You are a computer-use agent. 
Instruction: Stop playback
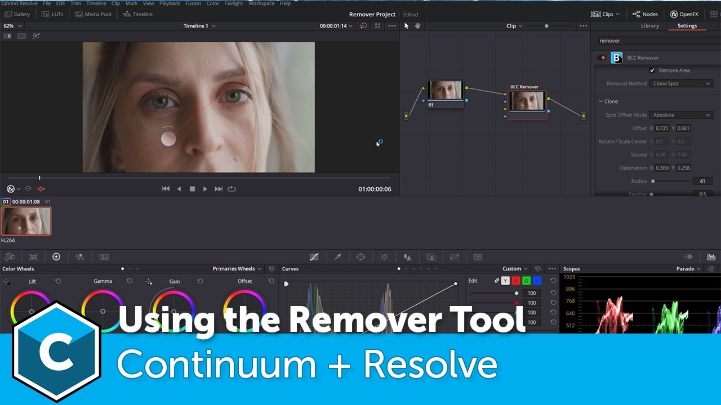192,189
